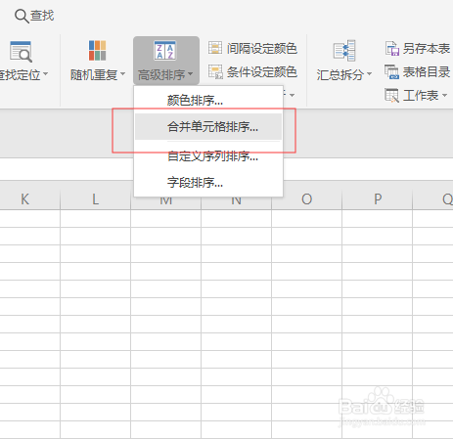This screenshot has width=453, height=439.
Task: Choose 自定义序列排序... menu entry
Action: [208, 156]
